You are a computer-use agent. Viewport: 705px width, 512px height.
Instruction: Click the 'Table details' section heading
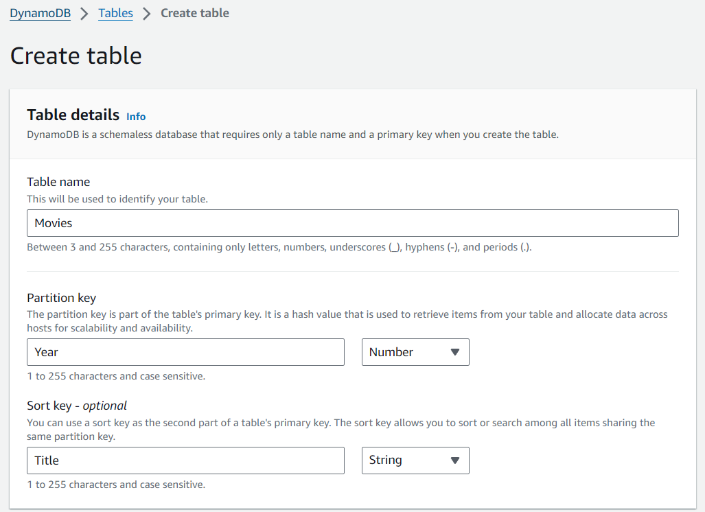pyautogui.click(x=73, y=115)
